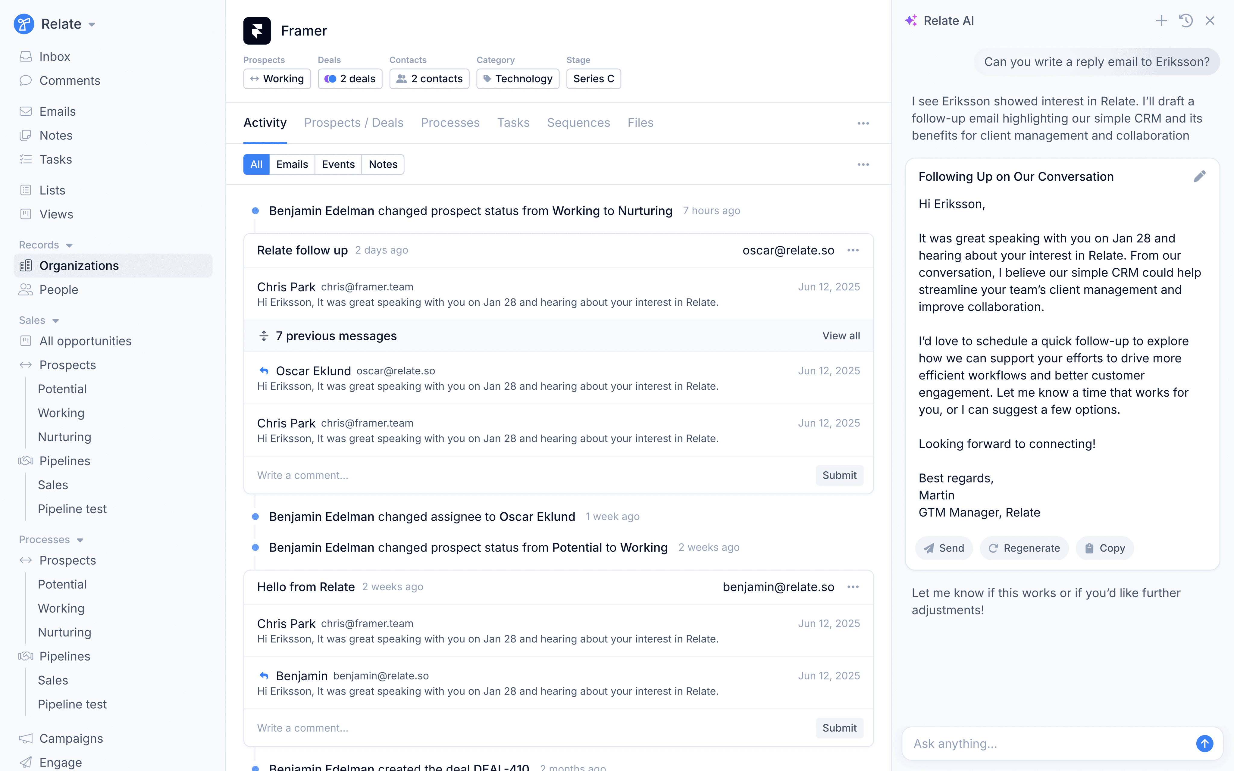
Task: Click pencil icon to edit email draft
Action: point(1199,176)
